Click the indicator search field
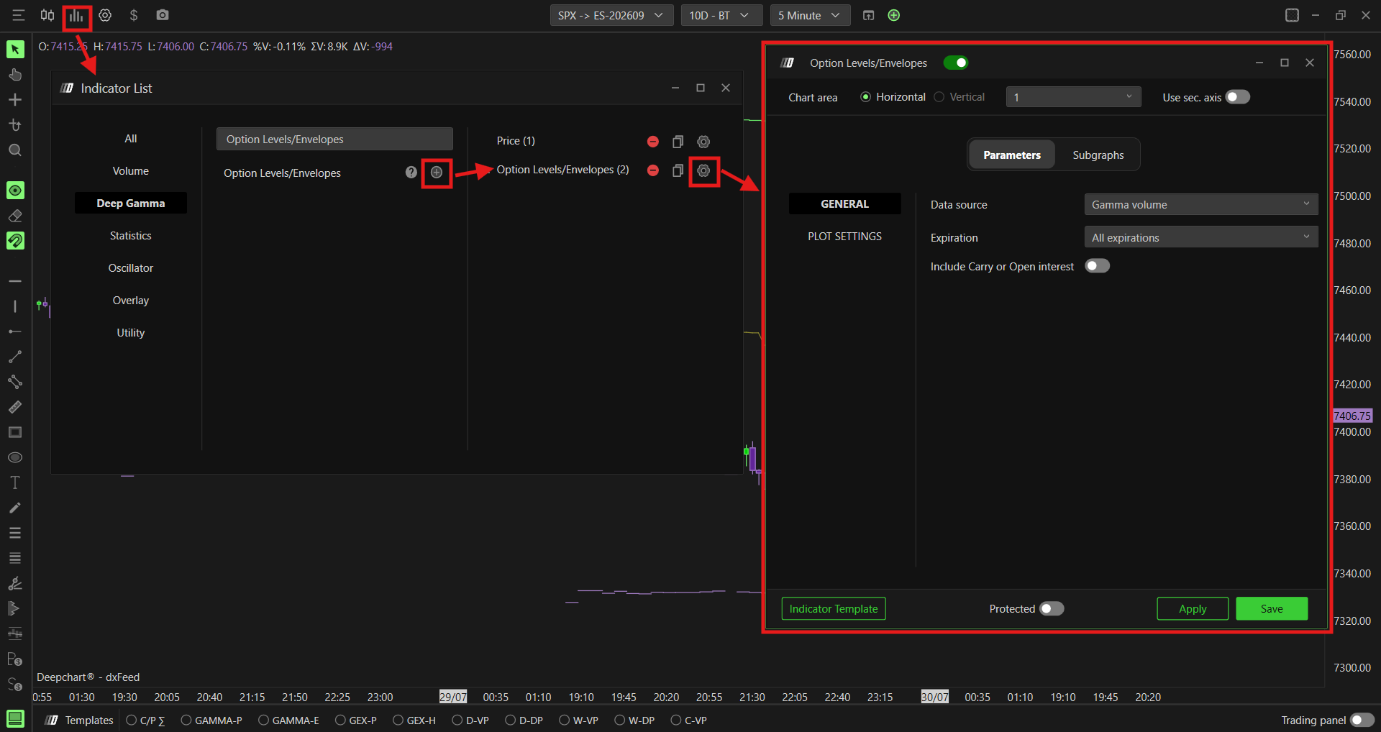The width and height of the screenshot is (1381, 732). tap(334, 139)
